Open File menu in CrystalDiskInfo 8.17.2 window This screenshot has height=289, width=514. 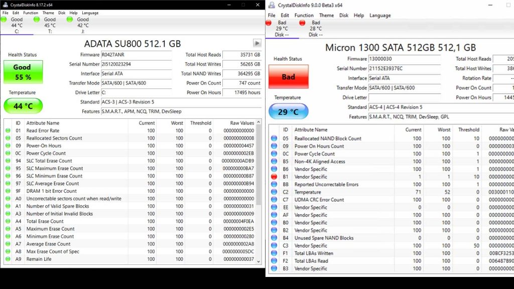[x=5, y=13]
